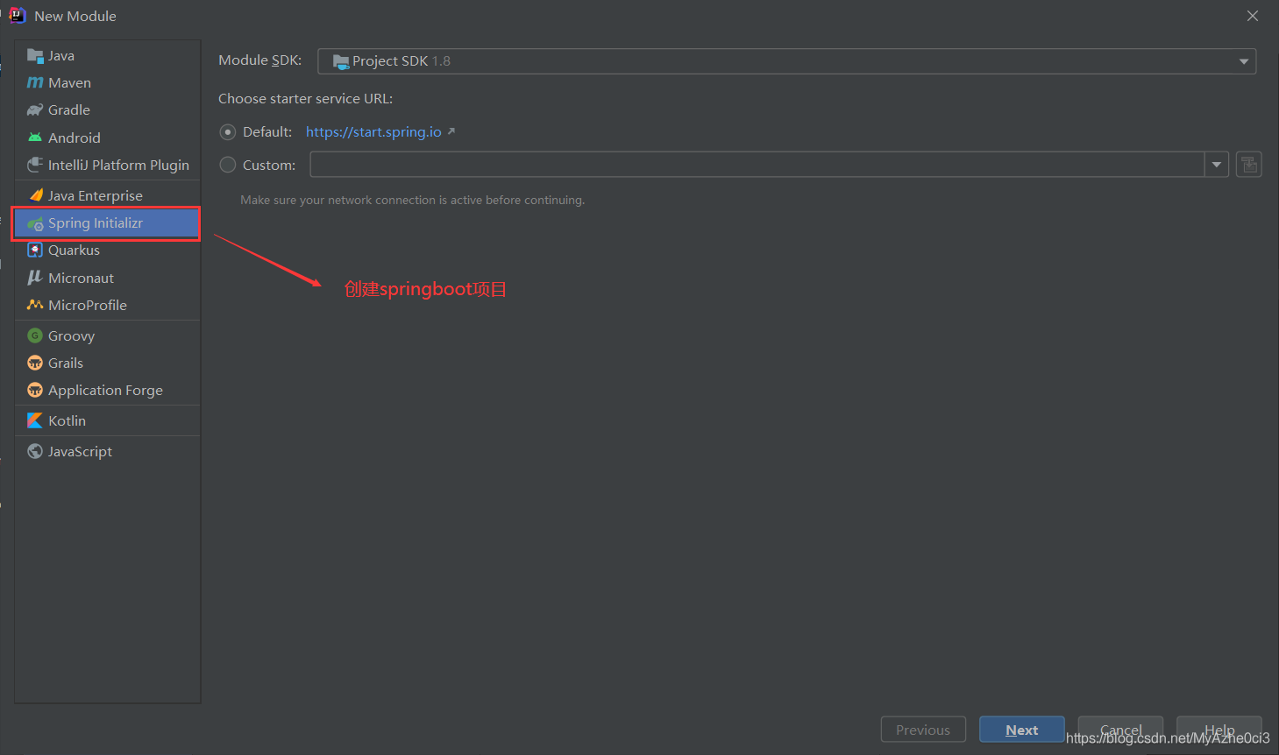The image size is (1279, 755).
Task: Pick Android from the module list
Action: (x=107, y=138)
